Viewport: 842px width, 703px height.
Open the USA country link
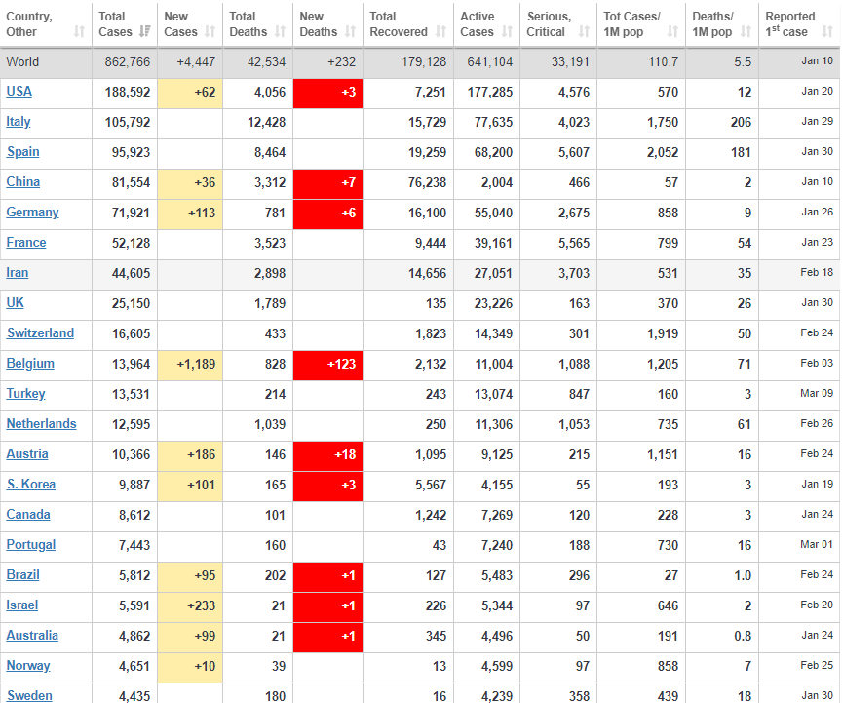point(19,92)
